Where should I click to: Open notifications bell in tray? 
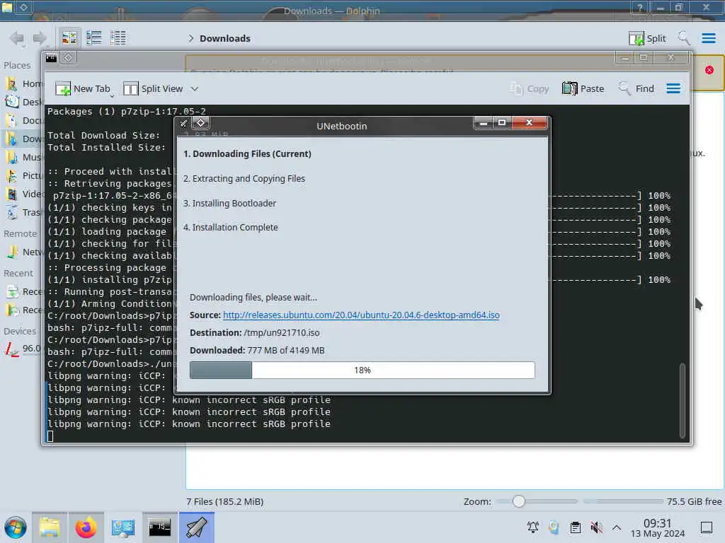pos(533,527)
